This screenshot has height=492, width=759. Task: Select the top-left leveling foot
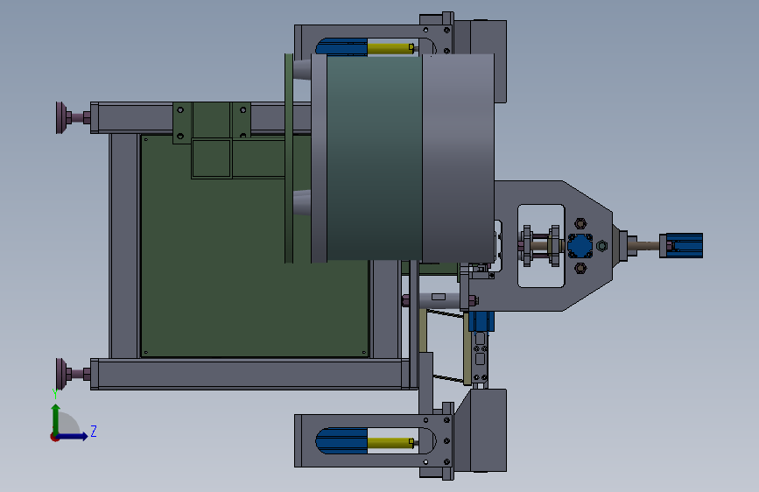73,117
